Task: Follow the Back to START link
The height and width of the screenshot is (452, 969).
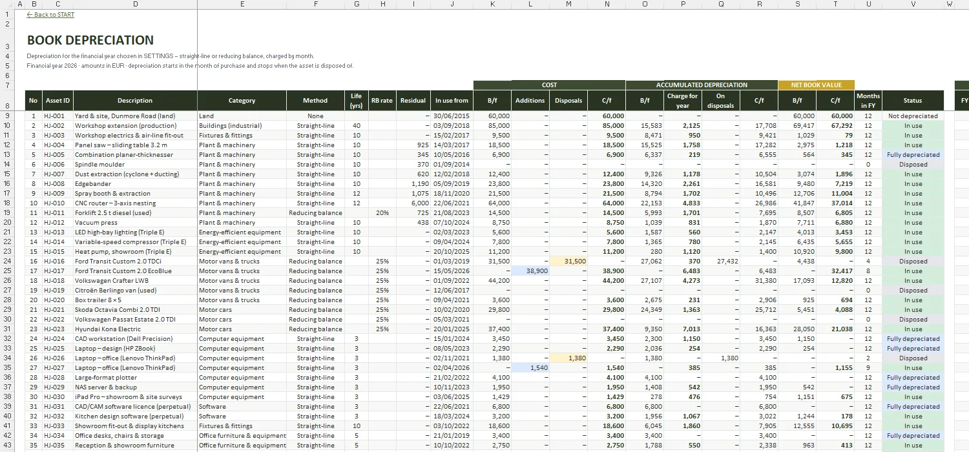Action: click(x=50, y=14)
